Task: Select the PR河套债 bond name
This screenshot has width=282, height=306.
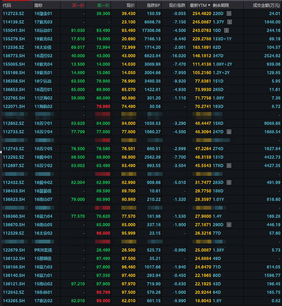Action: (43, 250)
